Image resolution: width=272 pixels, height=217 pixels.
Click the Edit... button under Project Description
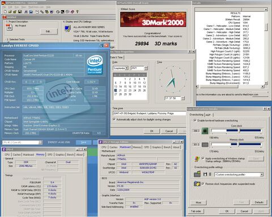click(x=49, y=31)
